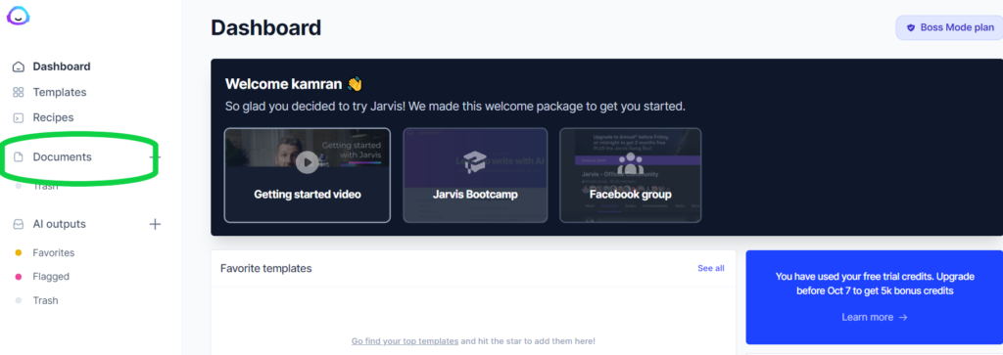This screenshot has height=355, width=1003.
Task: Open Recipes in the sidebar
Action: pyautogui.click(x=53, y=117)
